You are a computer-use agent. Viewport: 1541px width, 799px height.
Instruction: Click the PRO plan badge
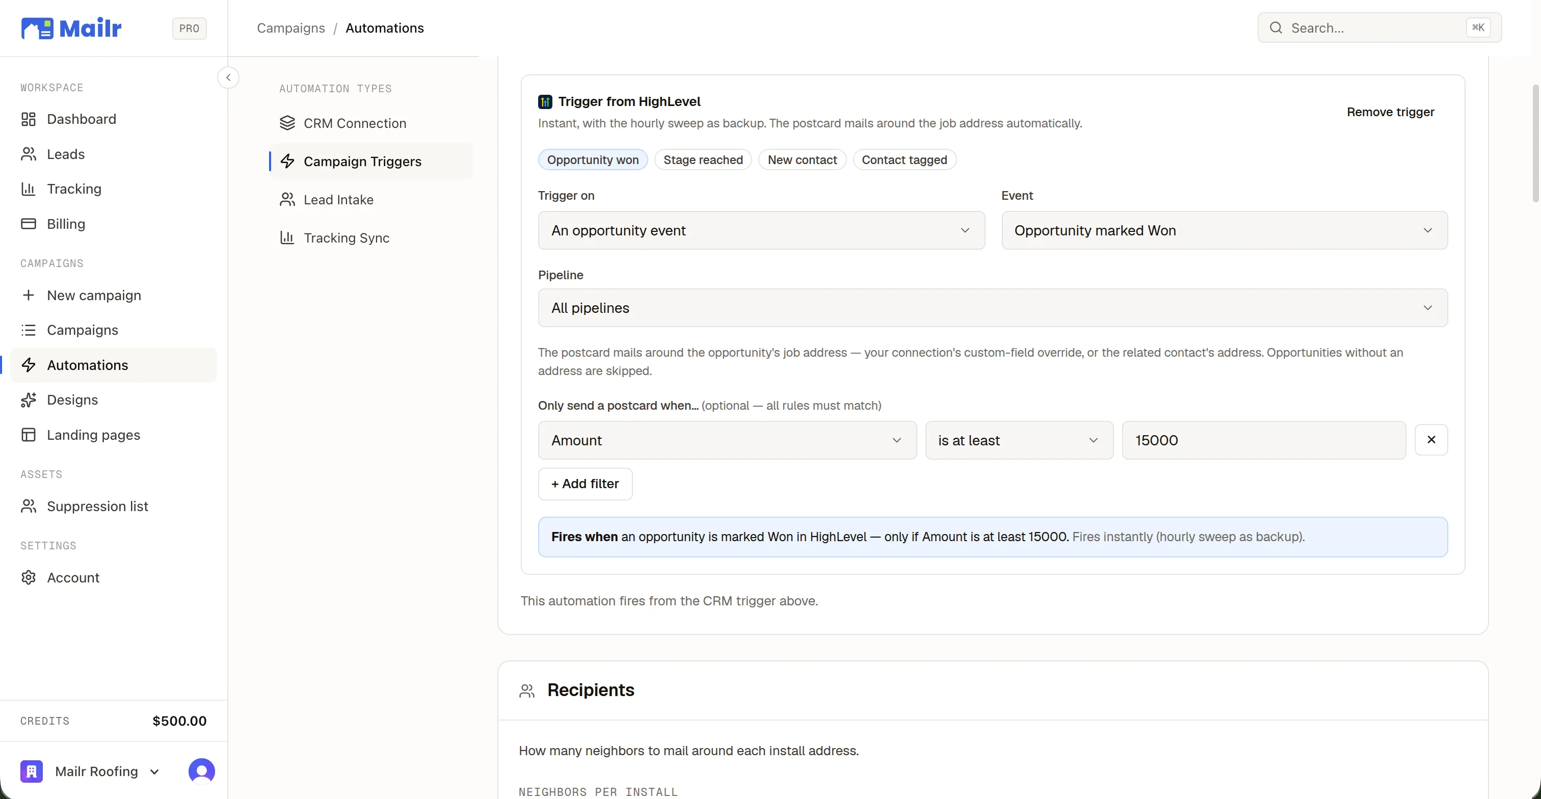(189, 28)
